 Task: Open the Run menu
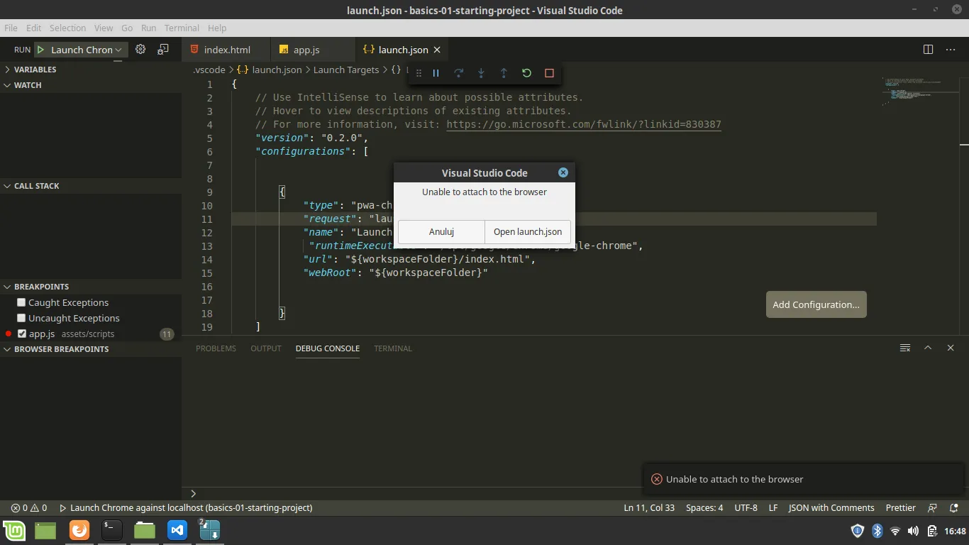click(148, 28)
